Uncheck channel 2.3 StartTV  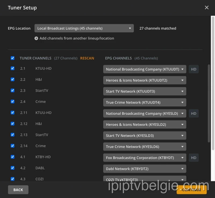[12, 91]
